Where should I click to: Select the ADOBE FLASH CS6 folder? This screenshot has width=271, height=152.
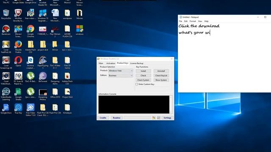[67, 31]
